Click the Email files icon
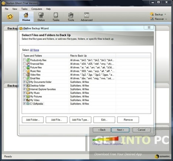173x161 pixels. [28, 78]
